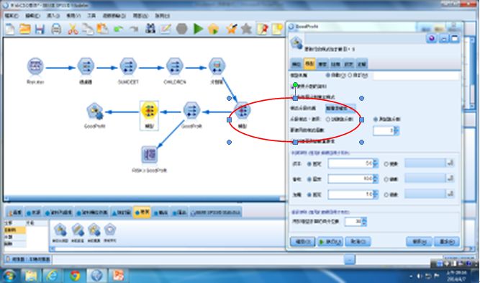480x283 pixels.
Task: Click the binoculars Find icon
Action: (150, 29)
